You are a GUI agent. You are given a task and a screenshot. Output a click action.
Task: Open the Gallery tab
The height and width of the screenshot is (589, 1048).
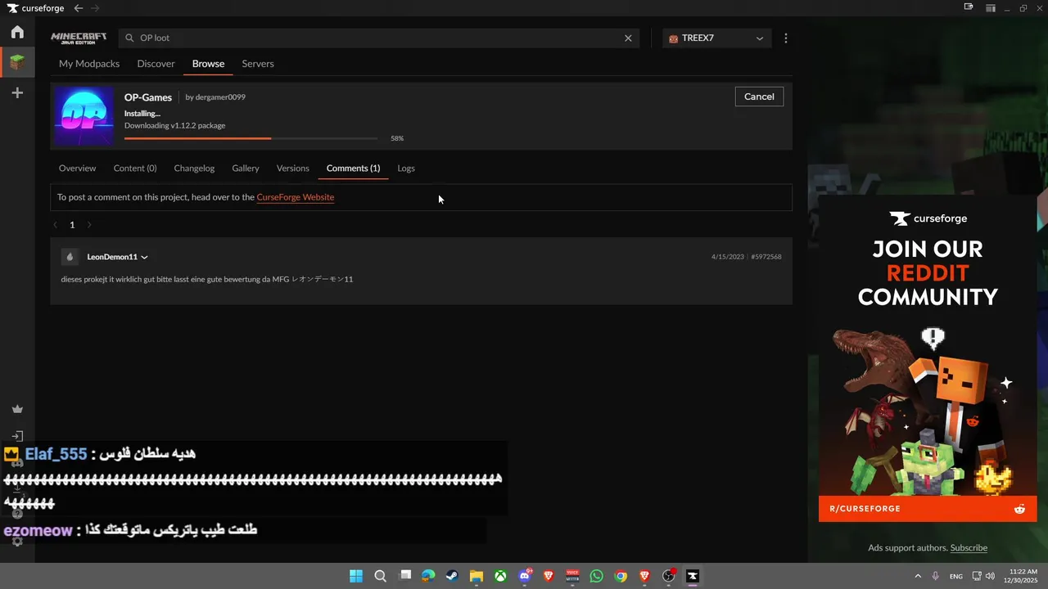(x=246, y=169)
